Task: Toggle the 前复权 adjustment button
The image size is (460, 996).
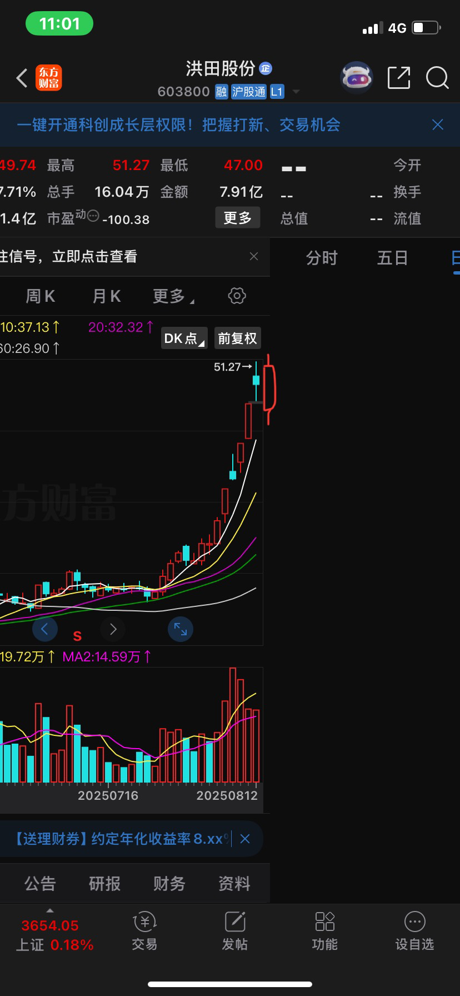Action: (x=237, y=338)
